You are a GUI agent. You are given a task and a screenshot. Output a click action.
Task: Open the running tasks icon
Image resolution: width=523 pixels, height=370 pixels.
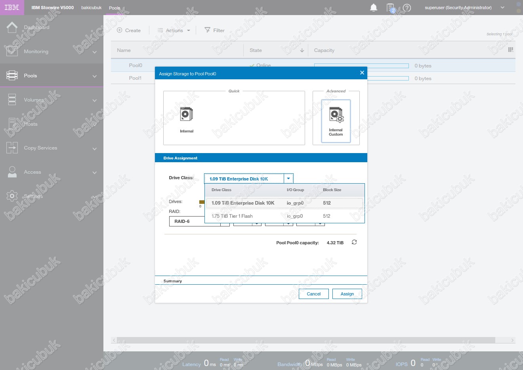tap(391, 8)
